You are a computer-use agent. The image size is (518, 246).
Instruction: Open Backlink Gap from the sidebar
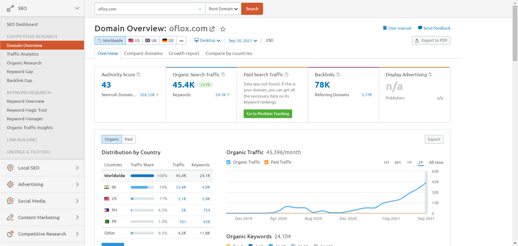pos(19,80)
